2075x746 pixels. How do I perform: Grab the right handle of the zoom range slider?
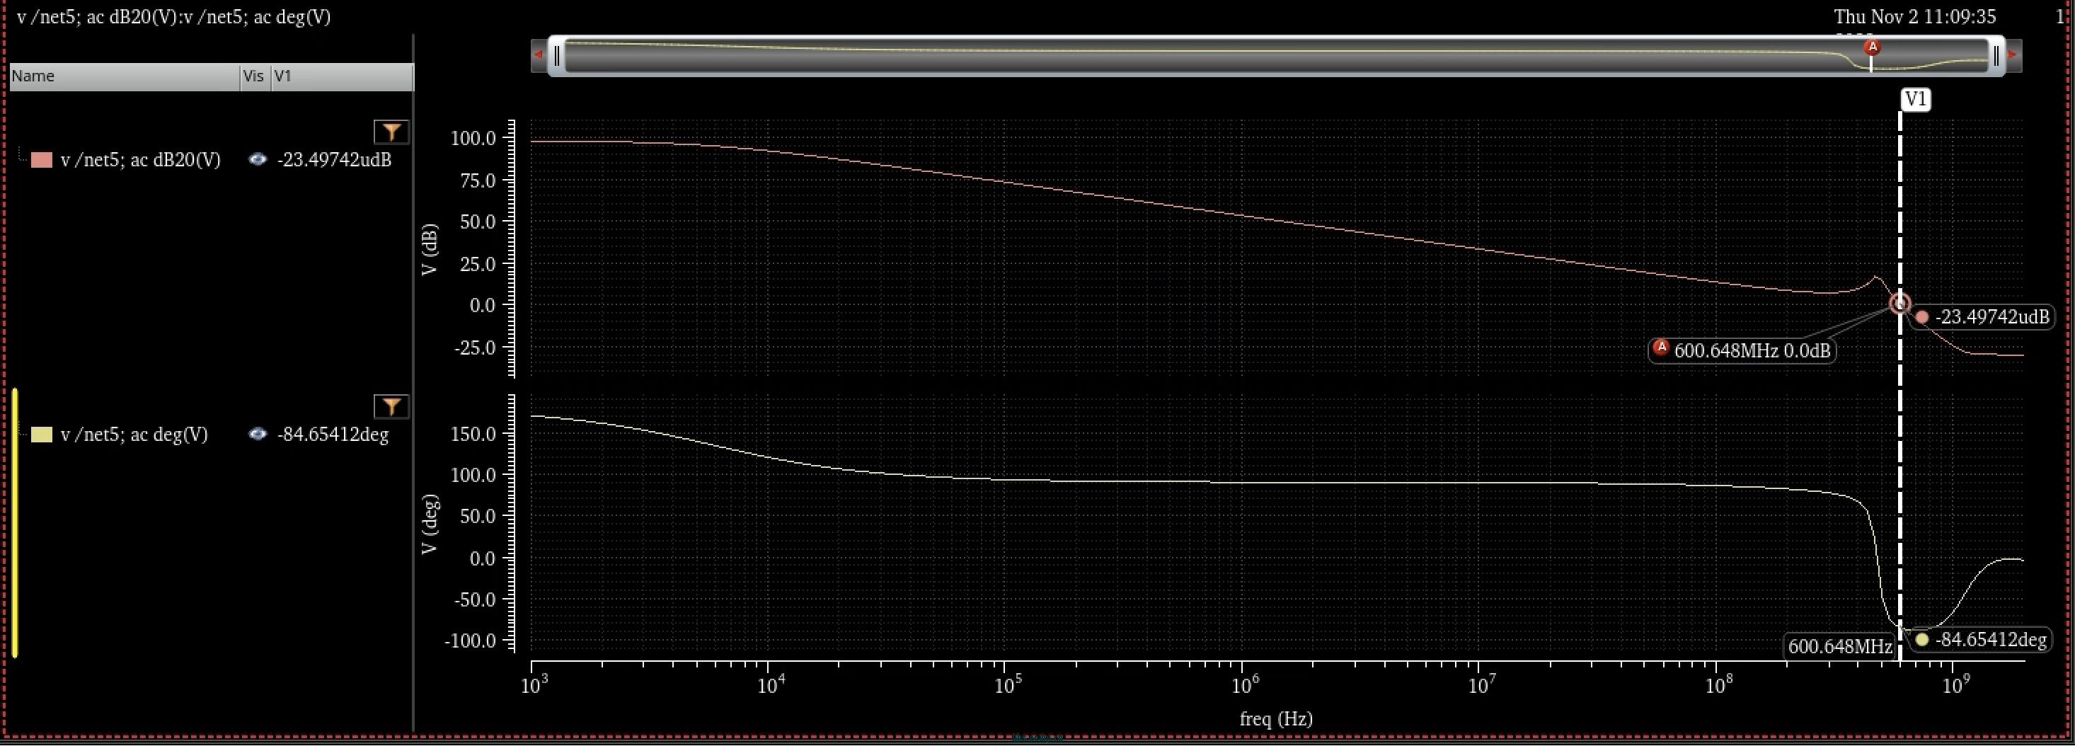1997,56
